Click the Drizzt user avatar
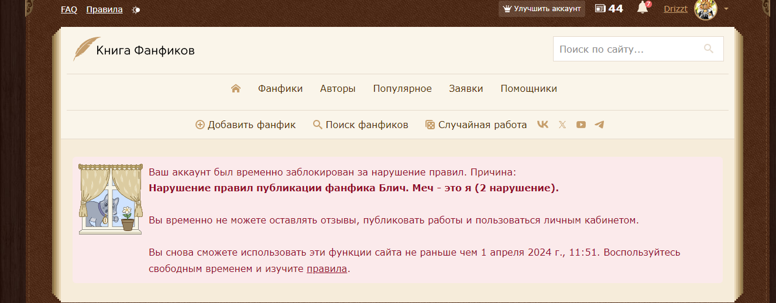Screen dimensions: 776x303 pyautogui.click(x=705, y=9)
